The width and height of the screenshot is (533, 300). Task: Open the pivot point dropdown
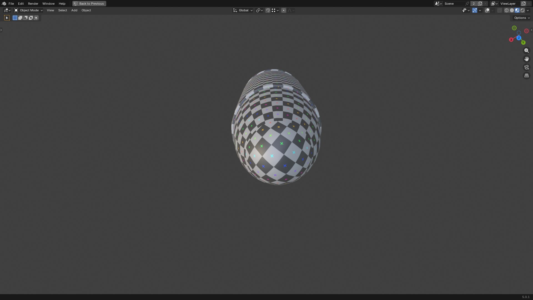(259, 10)
